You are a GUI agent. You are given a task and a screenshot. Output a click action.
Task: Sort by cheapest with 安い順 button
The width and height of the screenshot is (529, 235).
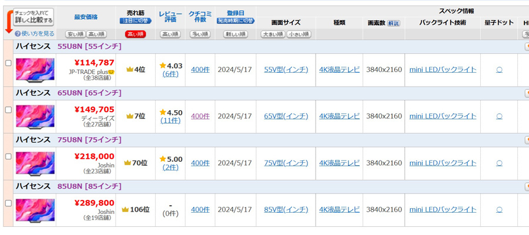point(75,34)
